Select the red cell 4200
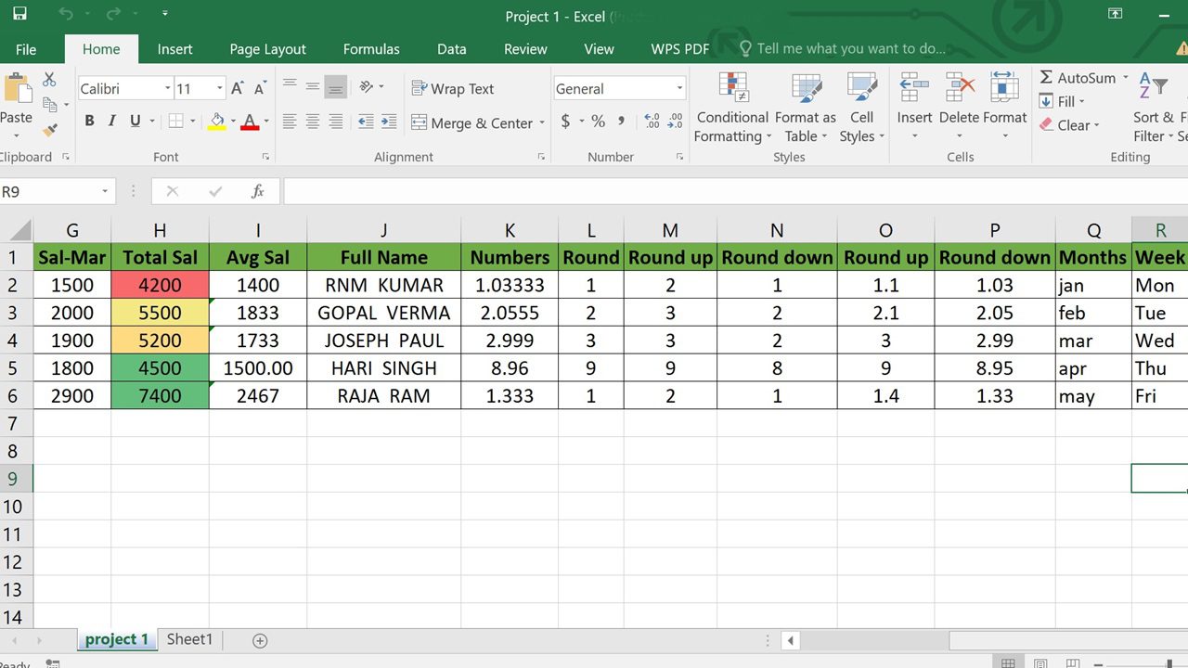This screenshot has height=668, width=1188. (x=160, y=285)
